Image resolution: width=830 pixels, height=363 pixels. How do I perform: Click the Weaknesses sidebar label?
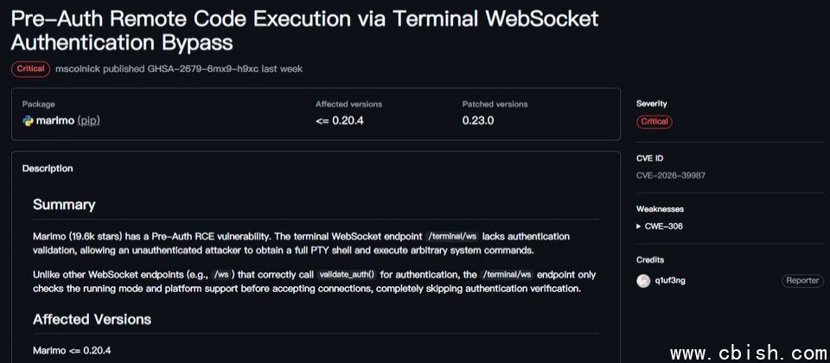tap(661, 209)
